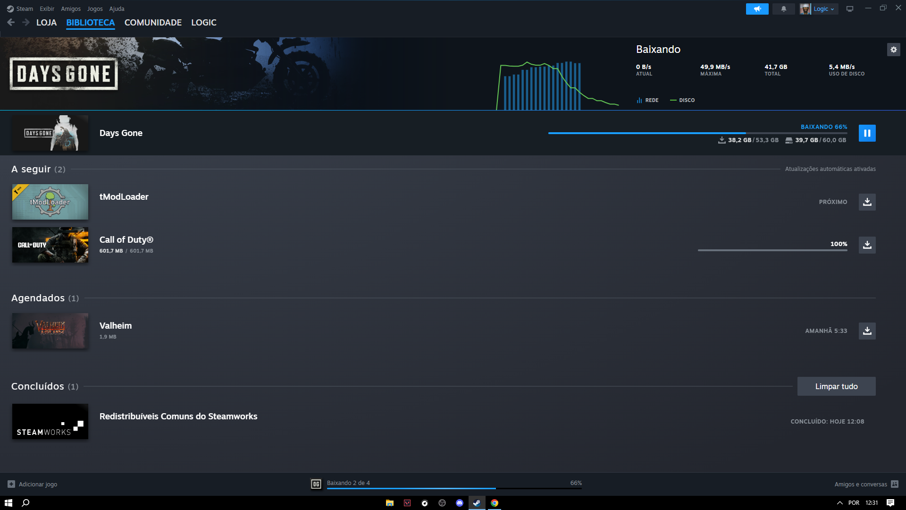Click Adicionar jogo link
This screenshot has height=510, width=906.
(38, 484)
